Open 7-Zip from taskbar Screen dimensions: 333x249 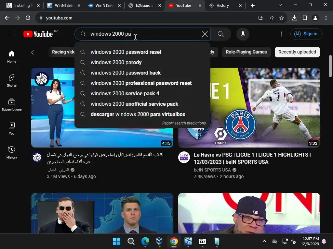click(x=202, y=241)
